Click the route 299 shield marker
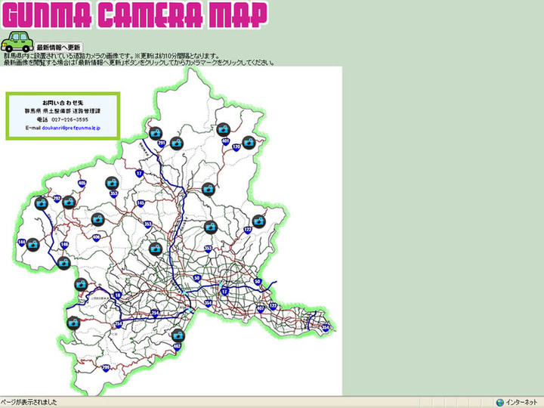Image resolution: width=544 pixels, height=408 pixels. coord(107,368)
